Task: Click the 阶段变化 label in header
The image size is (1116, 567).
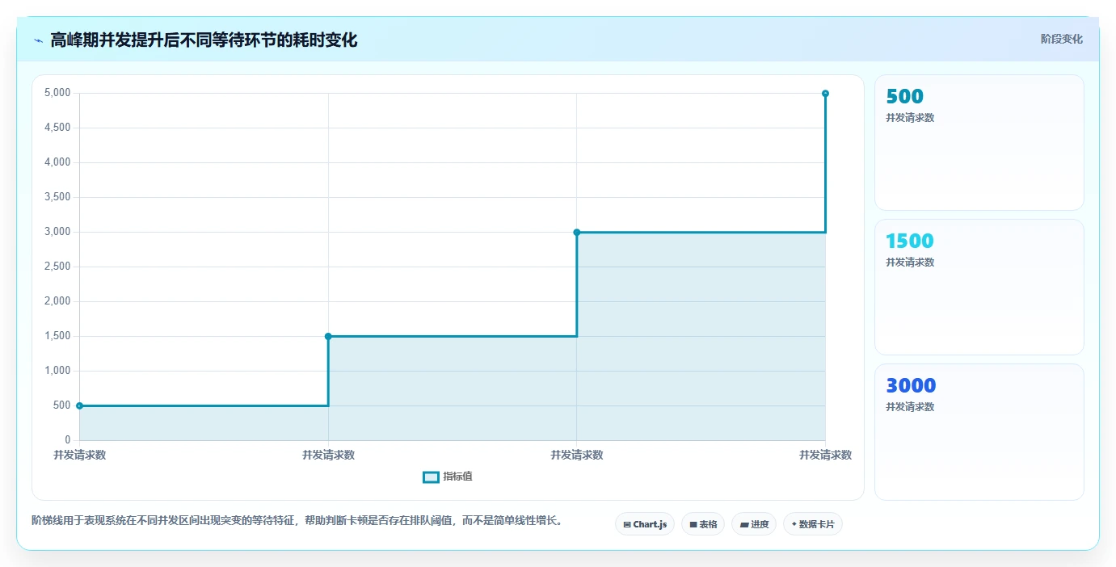Action: point(1061,39)
